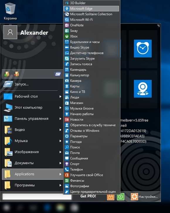The image size is (170, 213).
Task: Click the maps location tile
Action: (x=143, y=89)
